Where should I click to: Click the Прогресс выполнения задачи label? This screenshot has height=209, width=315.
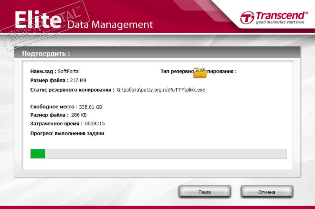(67, 133)
